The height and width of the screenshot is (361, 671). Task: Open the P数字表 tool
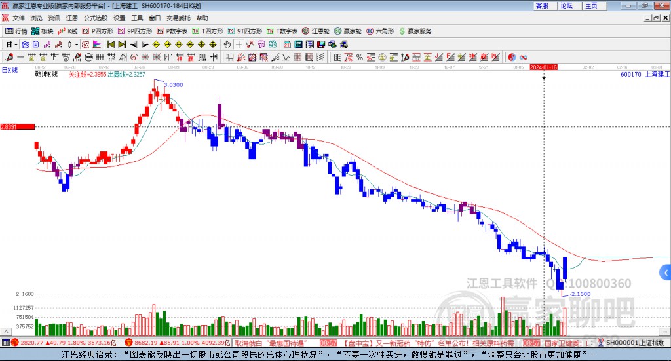tap(172, 31)
